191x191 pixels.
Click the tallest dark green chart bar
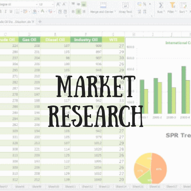click(184, 90)
